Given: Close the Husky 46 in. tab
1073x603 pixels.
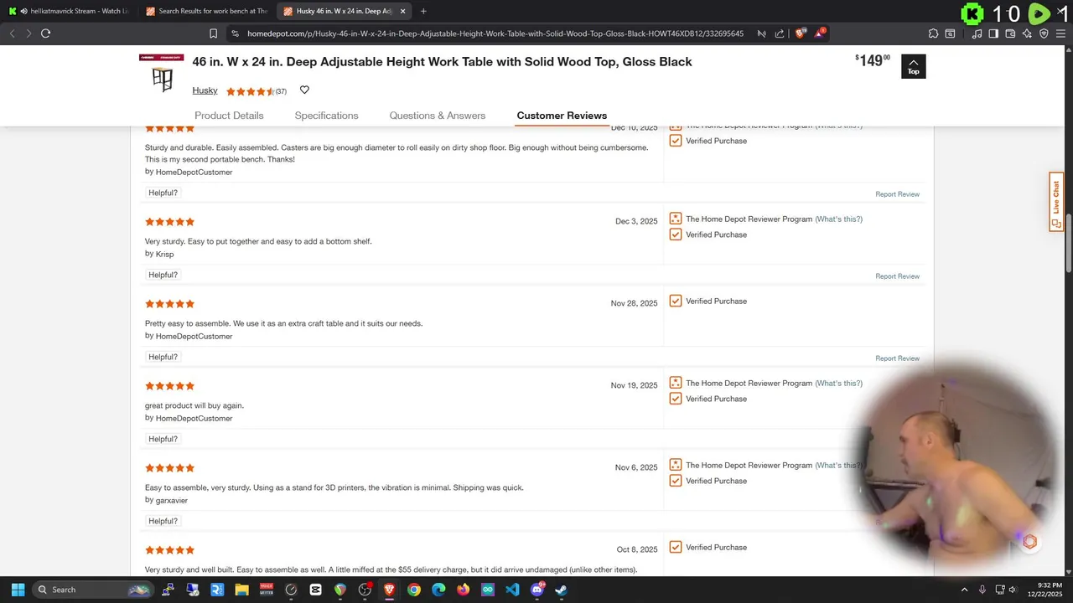Looking at the screenshot, I should pyautogui.click(x=402, y=11).
